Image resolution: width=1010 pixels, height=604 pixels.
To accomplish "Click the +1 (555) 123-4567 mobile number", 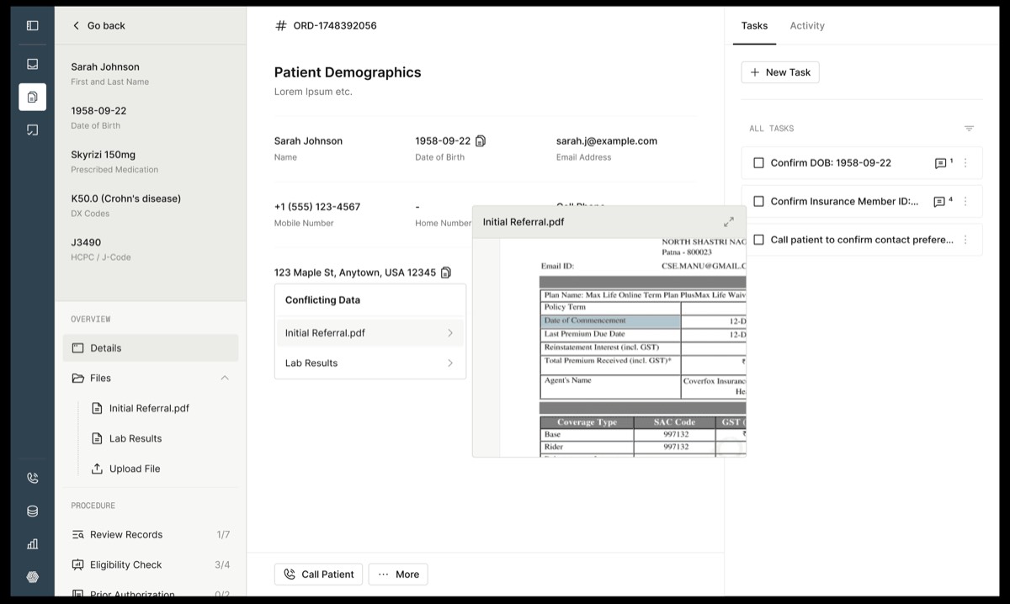I will (317, 206).
